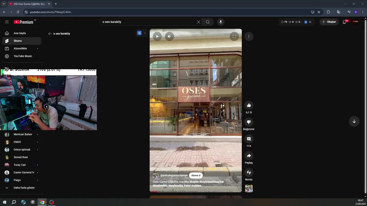Go back from 'o ses karaköy' results
This screenshot has width=367, height=206.
50,33
